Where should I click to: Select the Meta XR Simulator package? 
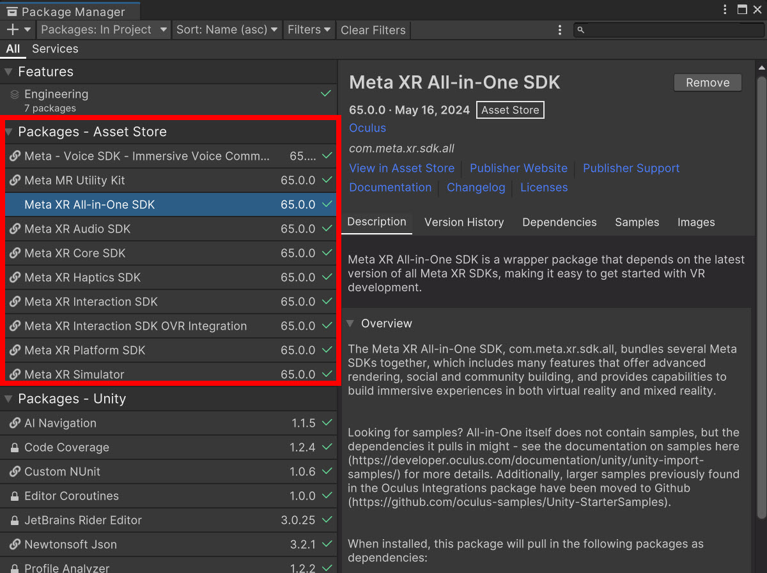pos(169,374)
